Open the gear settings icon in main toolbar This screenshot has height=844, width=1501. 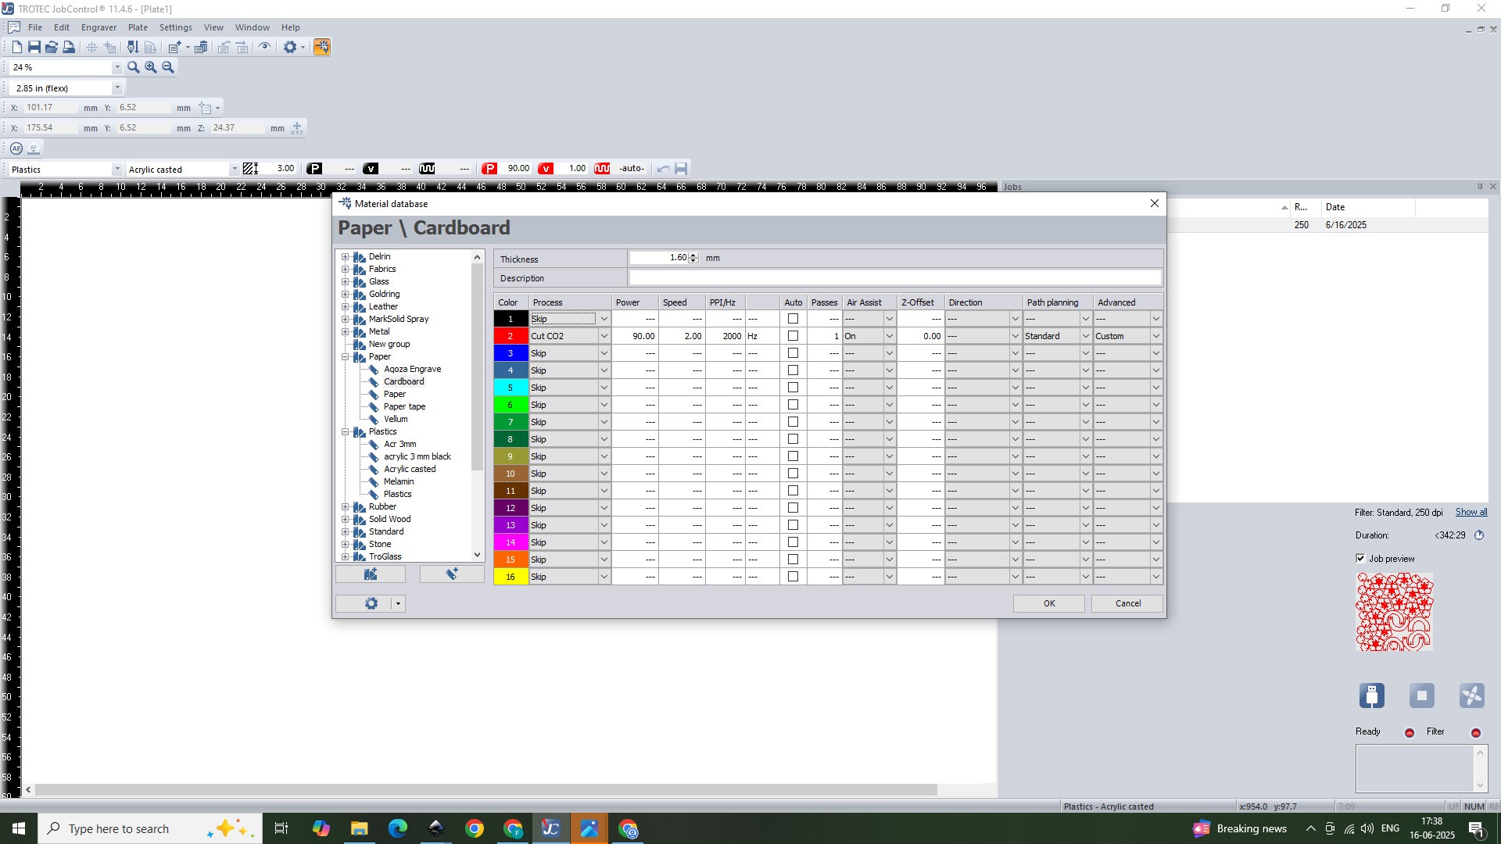click(x=290, y=48)
